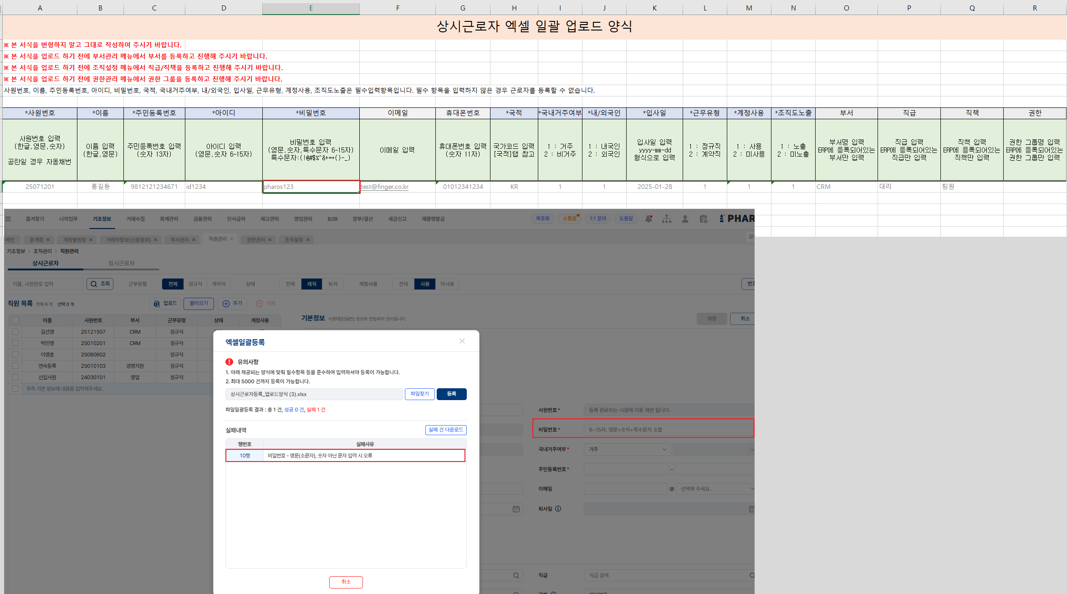Image resolution: width=1067 pixels, height=594 pixels.
Task: Open the 인사급여 top menu
Action: click(236, 219)
